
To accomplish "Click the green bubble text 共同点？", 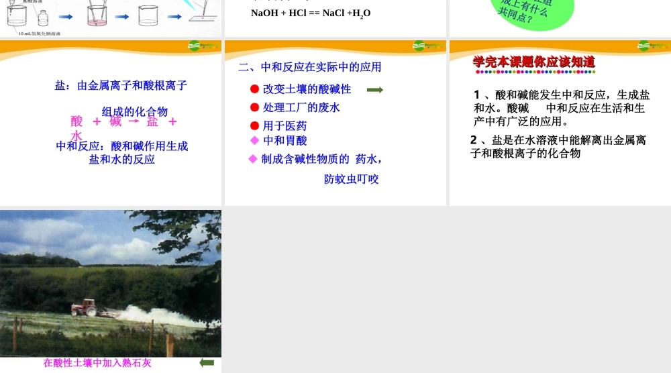I will click(x=515, y=15).
